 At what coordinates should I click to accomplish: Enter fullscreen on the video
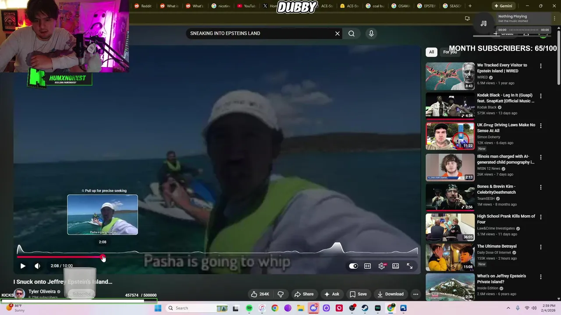[409, 266]
